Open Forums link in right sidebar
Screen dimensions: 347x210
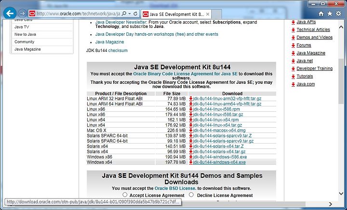(x=304, y=45)
